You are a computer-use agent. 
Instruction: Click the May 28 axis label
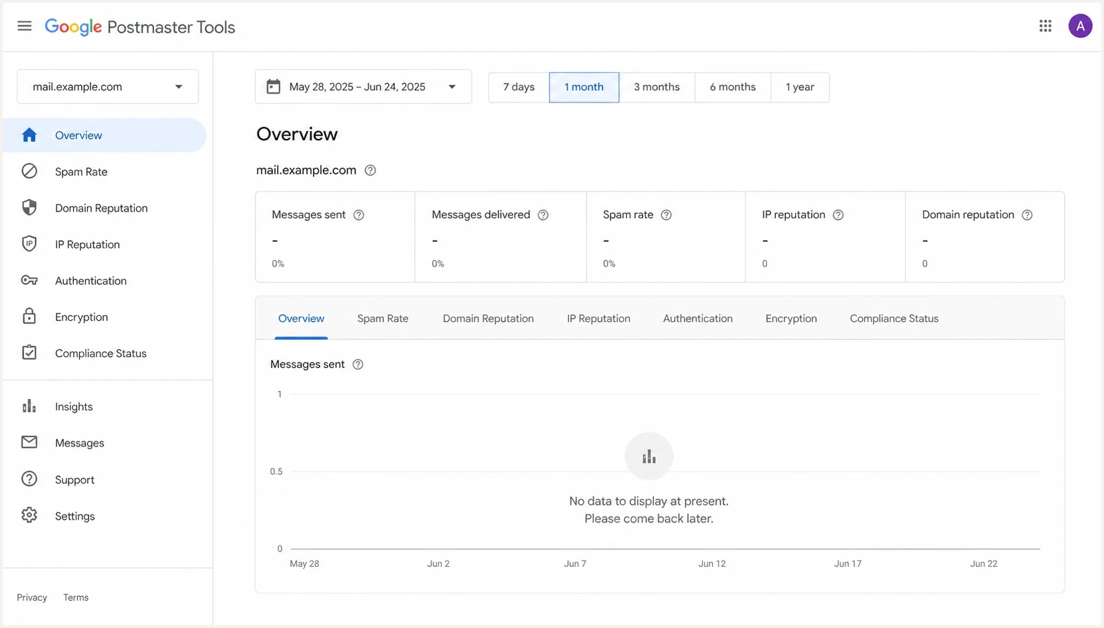pos(304,564)
